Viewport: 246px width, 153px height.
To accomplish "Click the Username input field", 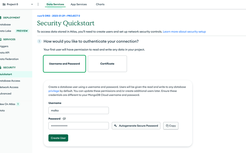I will click(79, 110).
